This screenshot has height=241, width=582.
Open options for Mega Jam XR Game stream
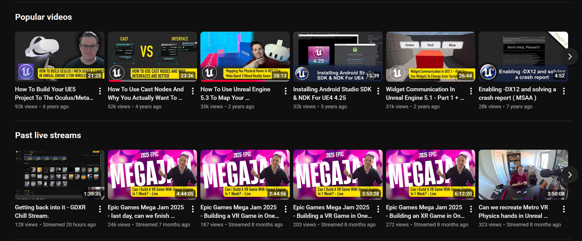click(x=471, y=209)
